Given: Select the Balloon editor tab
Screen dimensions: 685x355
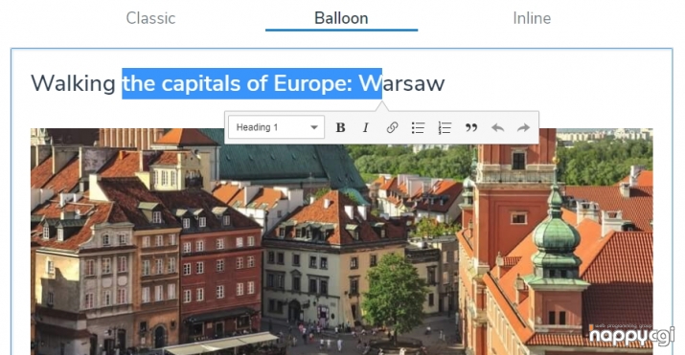Looking at the screenshot, I should 341,18.
